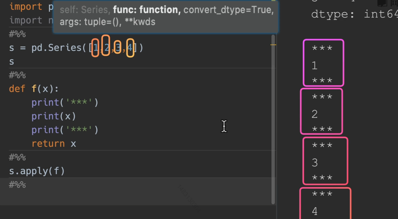Click the green inspection marker above the scrollbar
Screen dimensions: 398x219
pyautogui.click(x=273, y=1)
